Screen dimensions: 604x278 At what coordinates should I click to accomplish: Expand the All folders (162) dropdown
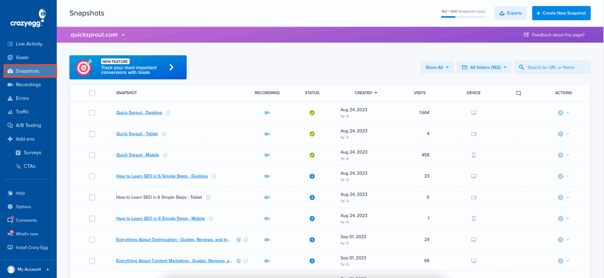pyautogui.click(x=484, y=67)
